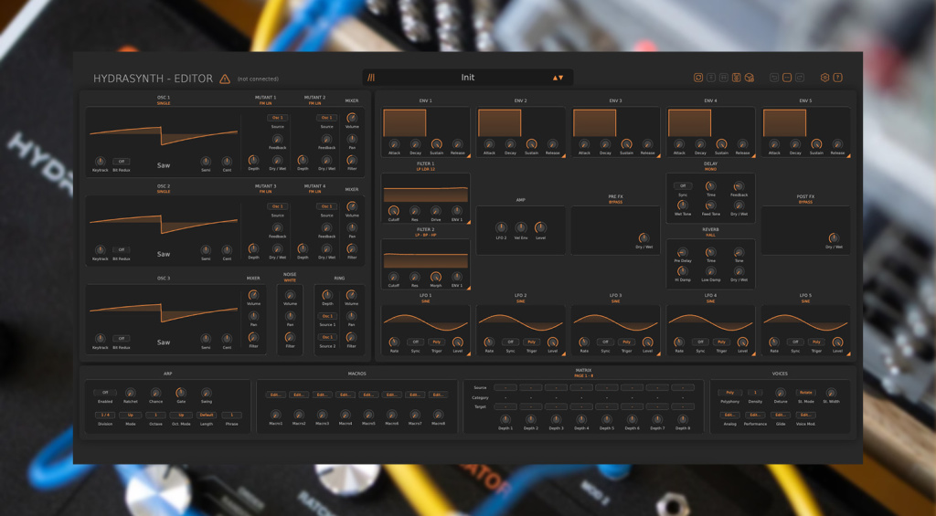Click ARP Octave value field
This screenshot has height=516, width=936.
click(x=155, y=416)
